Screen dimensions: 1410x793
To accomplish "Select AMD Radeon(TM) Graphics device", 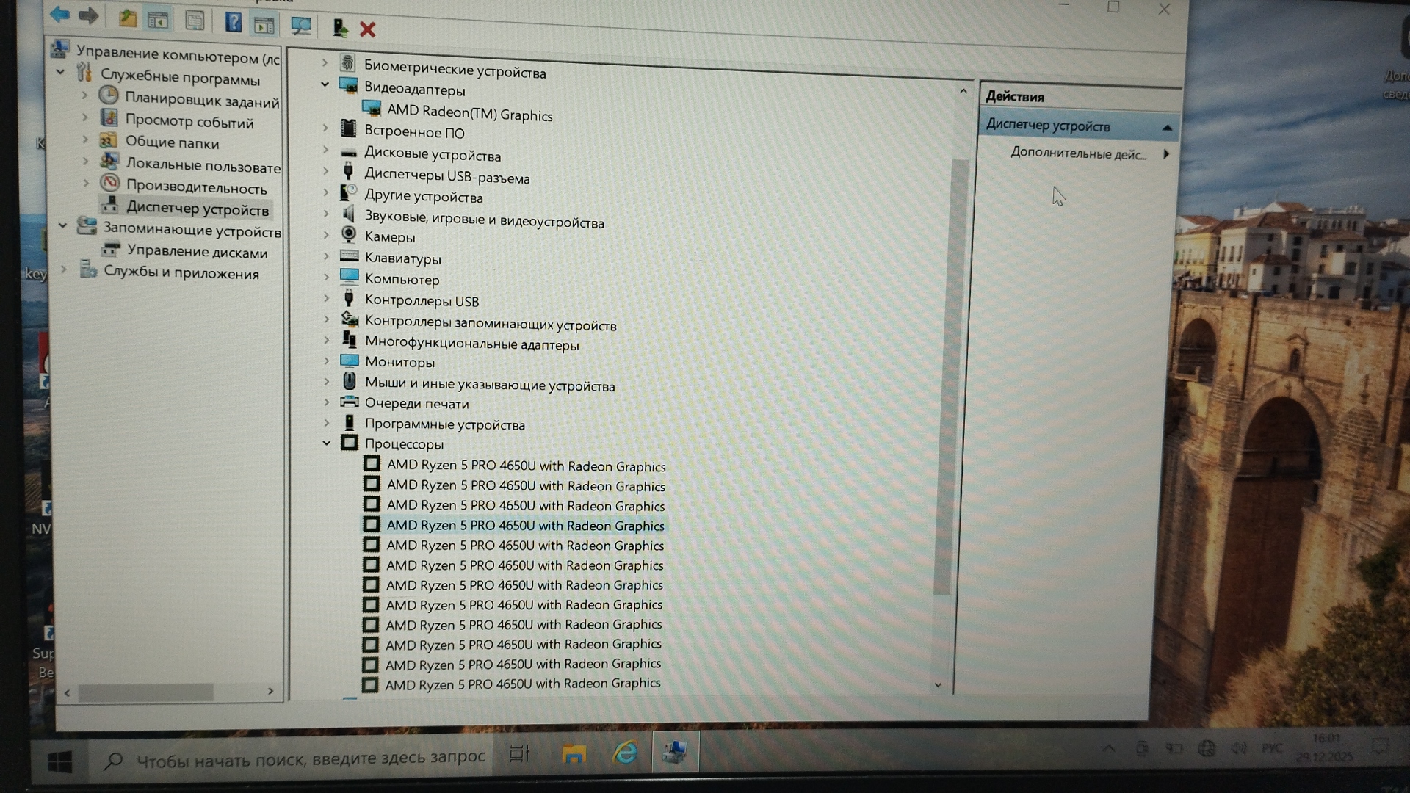I will click(469, 113).
